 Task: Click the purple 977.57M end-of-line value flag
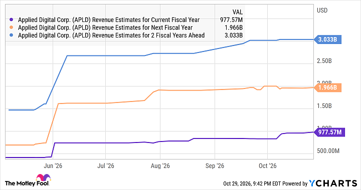[329, 132]
